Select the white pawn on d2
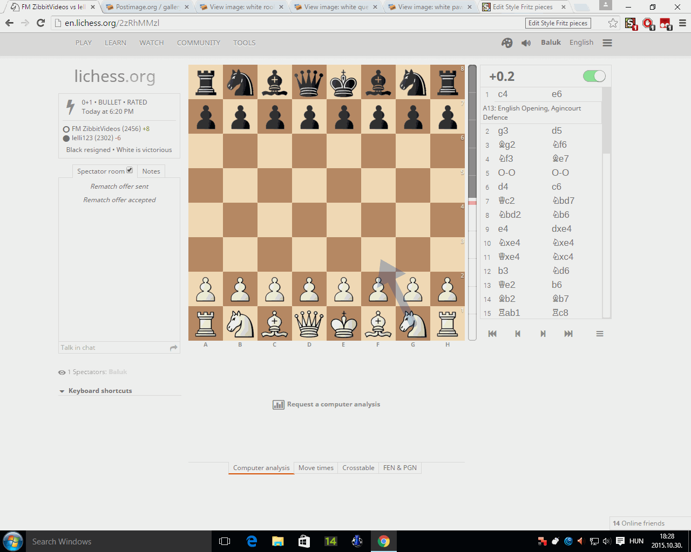This screenshot has width=691, height=552. click(309, 289)
